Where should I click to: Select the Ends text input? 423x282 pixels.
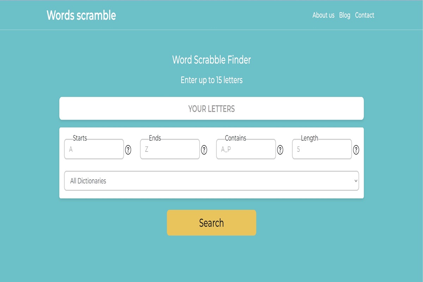(170, 149)
